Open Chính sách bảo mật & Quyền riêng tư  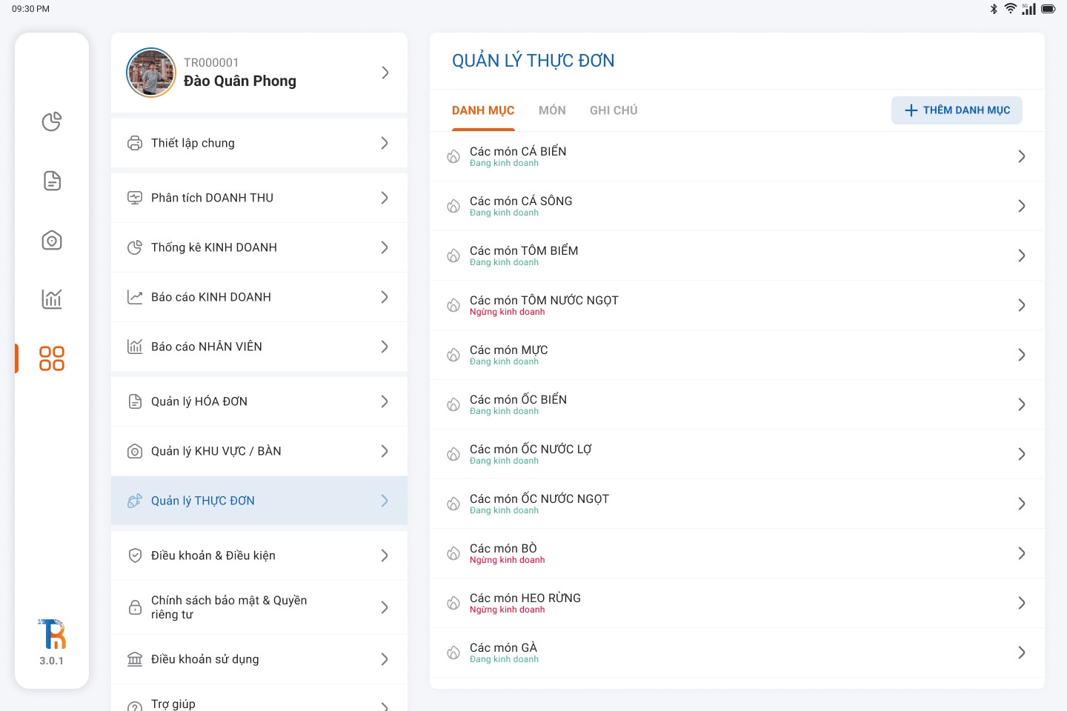click(x=259, y=607)
